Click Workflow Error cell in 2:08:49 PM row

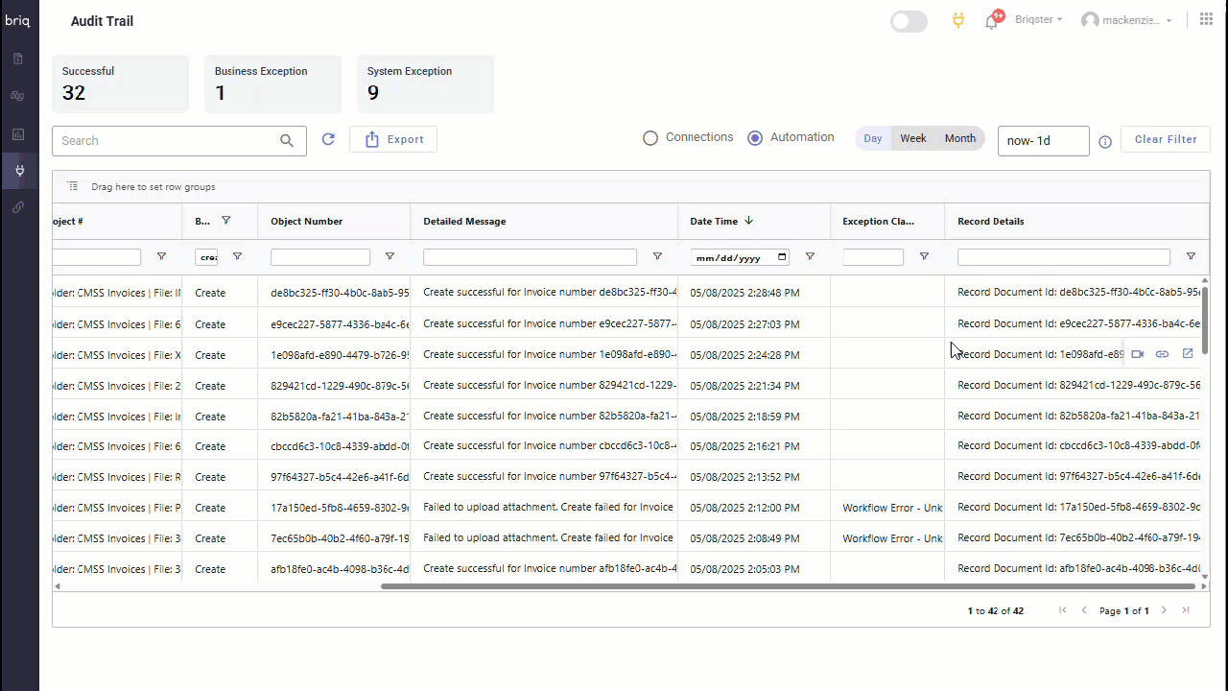coord(887,538)
